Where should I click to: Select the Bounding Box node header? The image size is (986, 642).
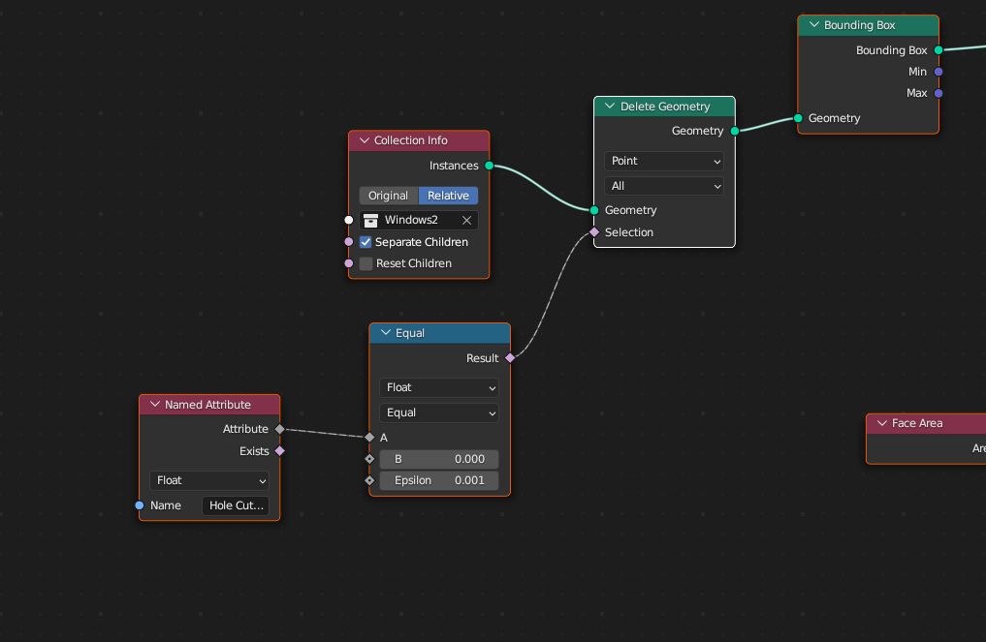tap(869, 25)
